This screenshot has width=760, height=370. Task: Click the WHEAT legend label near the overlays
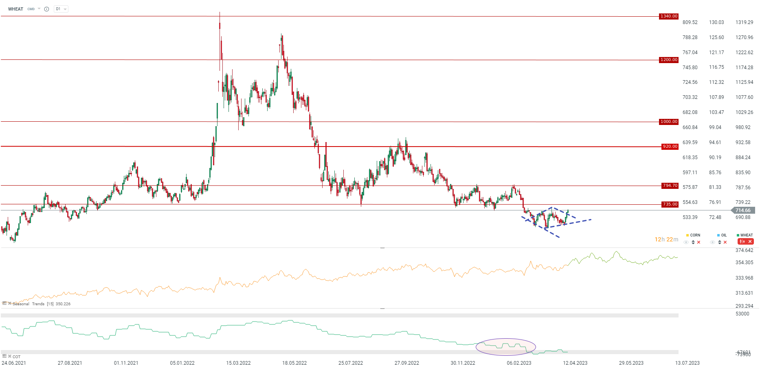(747, 235)
